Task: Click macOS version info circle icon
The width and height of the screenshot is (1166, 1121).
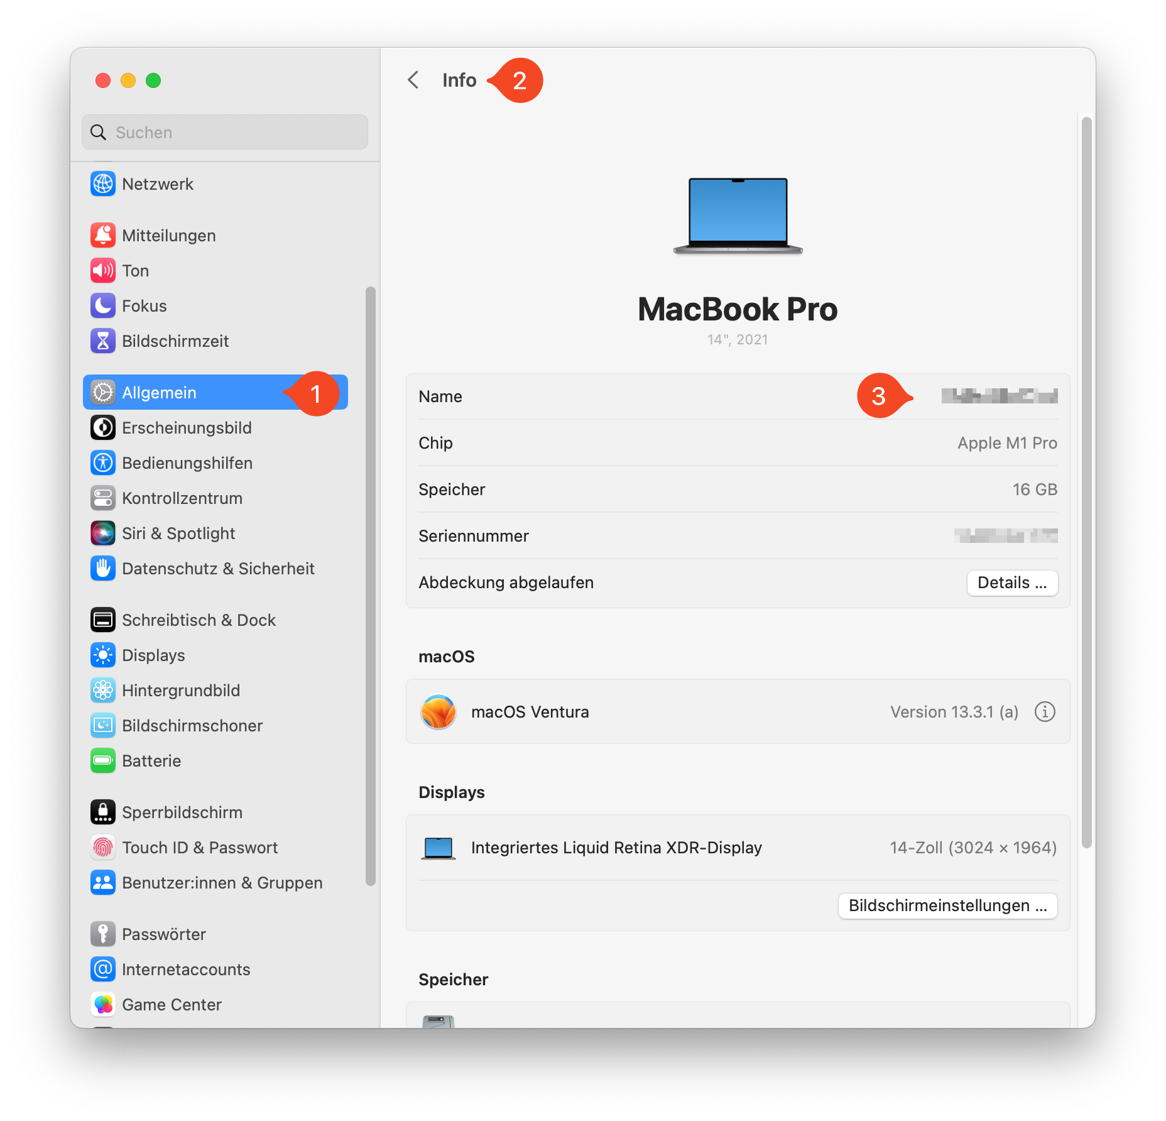Action: coord(1045,712)
